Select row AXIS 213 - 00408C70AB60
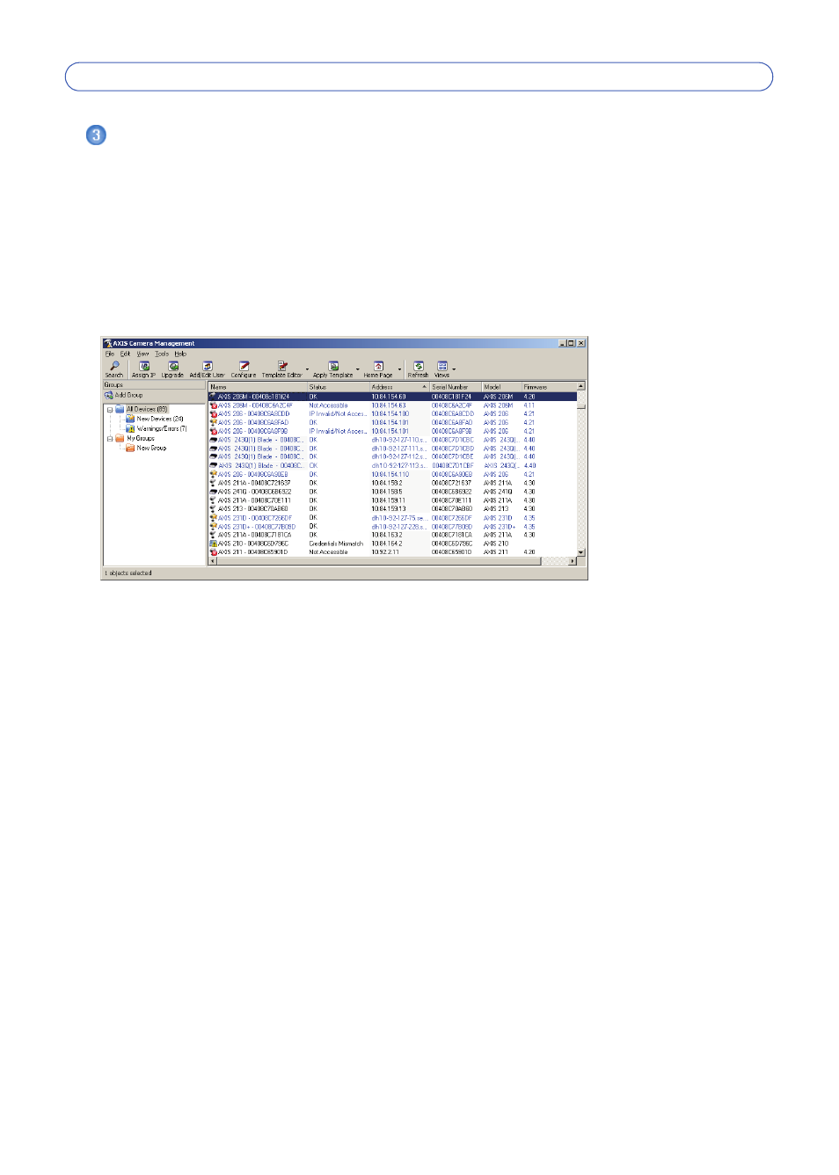Image resolution: width=839 pixels, height=1175 pixels. tap(392, 509)
